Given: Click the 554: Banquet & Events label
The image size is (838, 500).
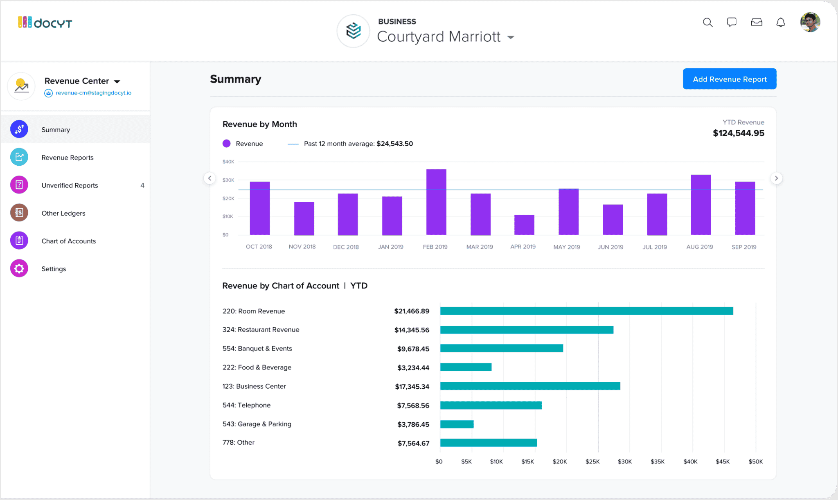Looking at the screenshot, I should coord(257,349).
